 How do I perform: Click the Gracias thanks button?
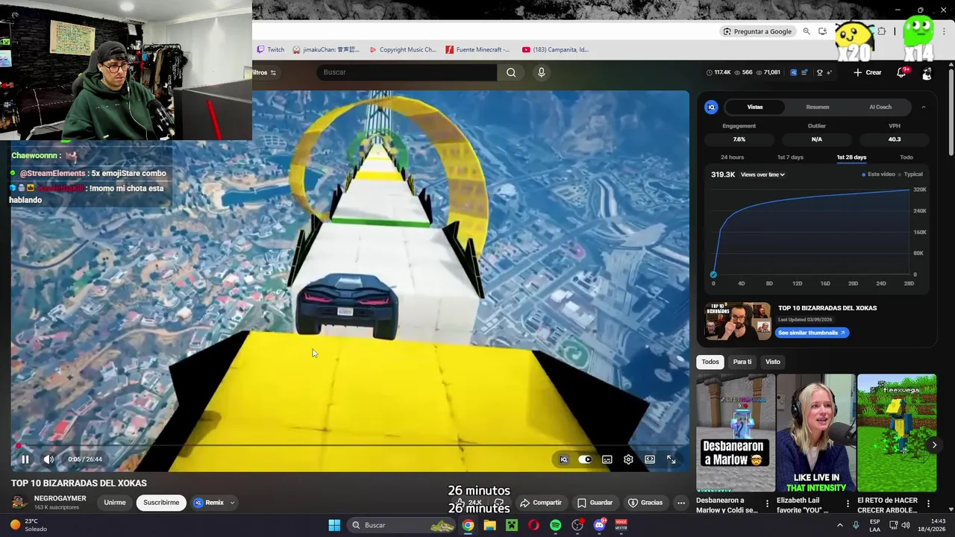(645, 503)
